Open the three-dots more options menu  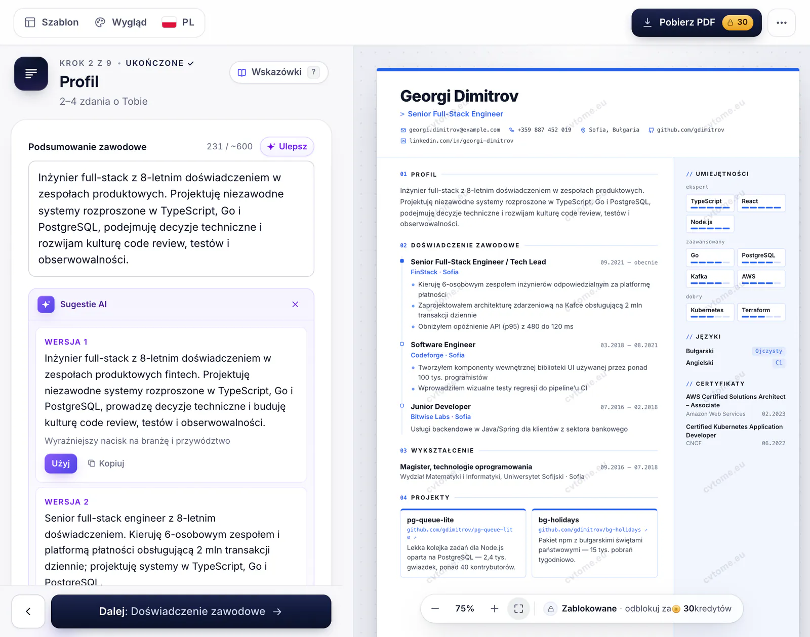pos(781,23)
